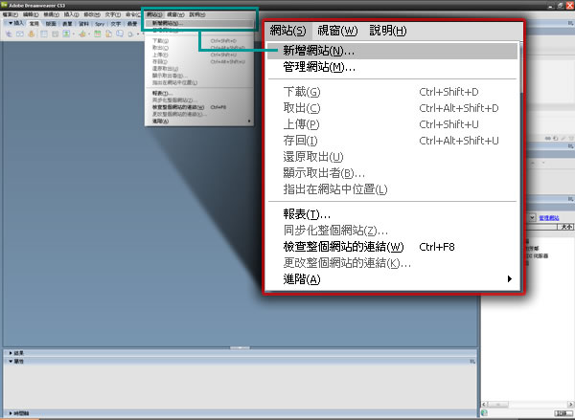Click the globe icon at Files panel bottom
The image size is (575, 420).
pos(484,412)
